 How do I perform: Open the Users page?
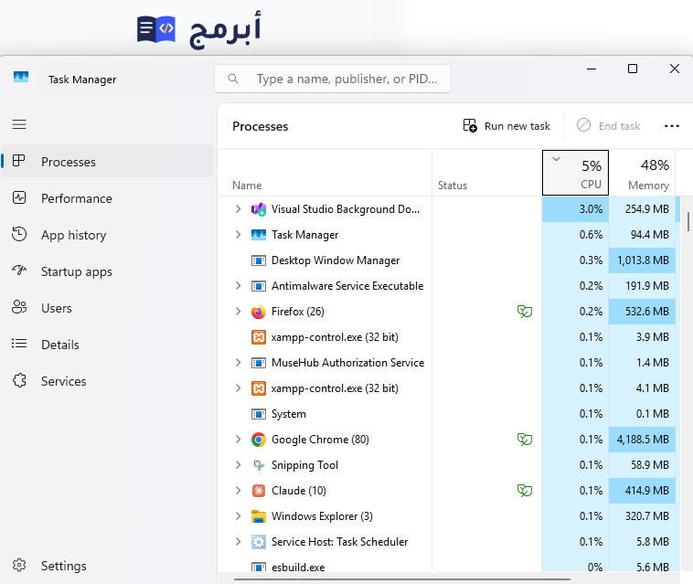[107, 308]
